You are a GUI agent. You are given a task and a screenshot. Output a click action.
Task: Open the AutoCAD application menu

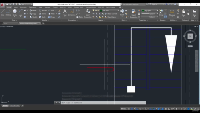(x=2, y=5)
